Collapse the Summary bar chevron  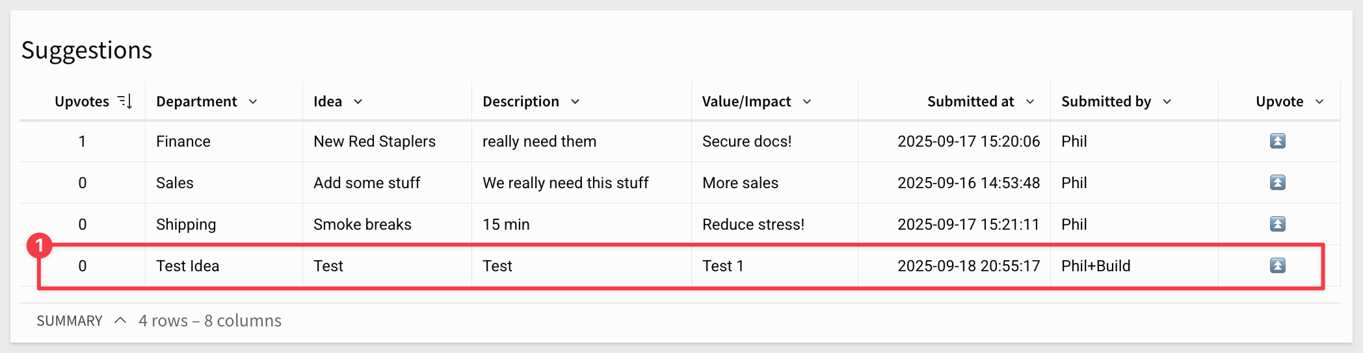pyautogui.click(x=120, y=321)
